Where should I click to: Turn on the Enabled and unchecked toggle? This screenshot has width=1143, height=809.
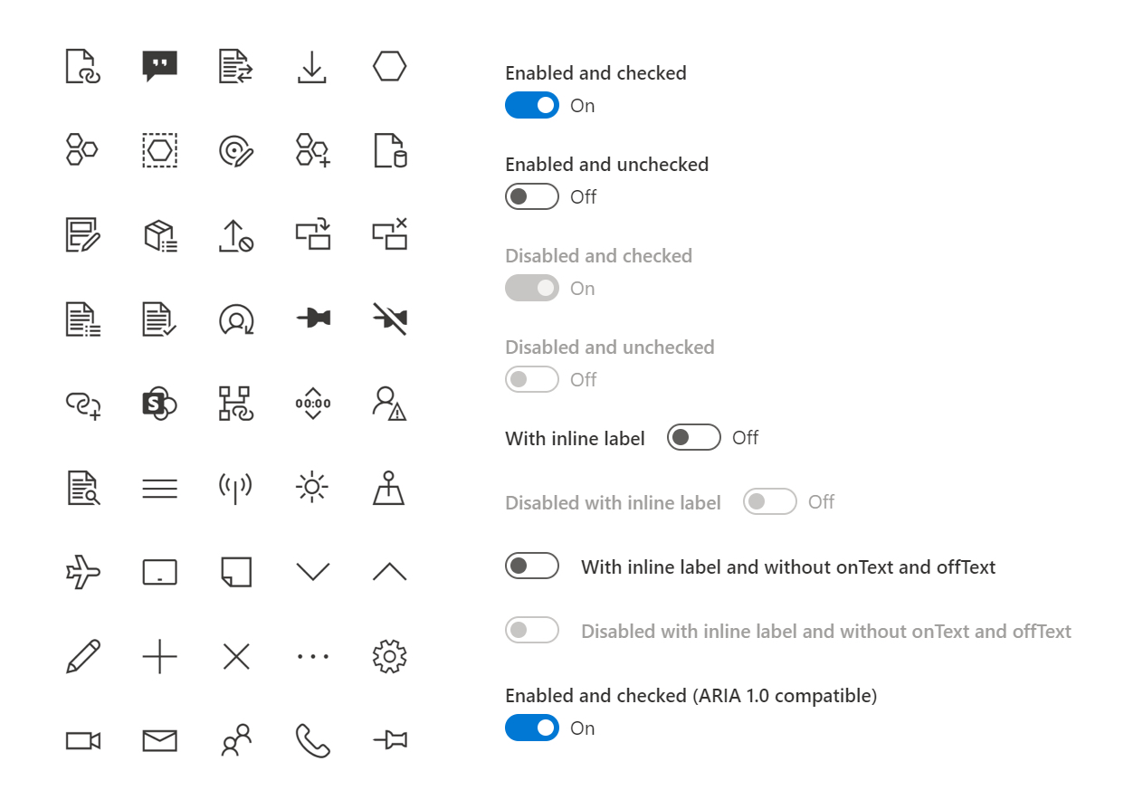(x=532, y=196)
